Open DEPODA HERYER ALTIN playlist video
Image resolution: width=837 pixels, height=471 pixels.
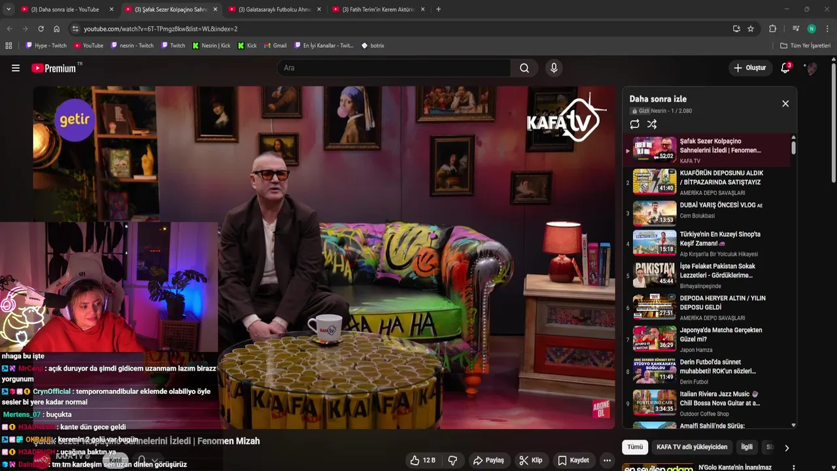[706, 307]
